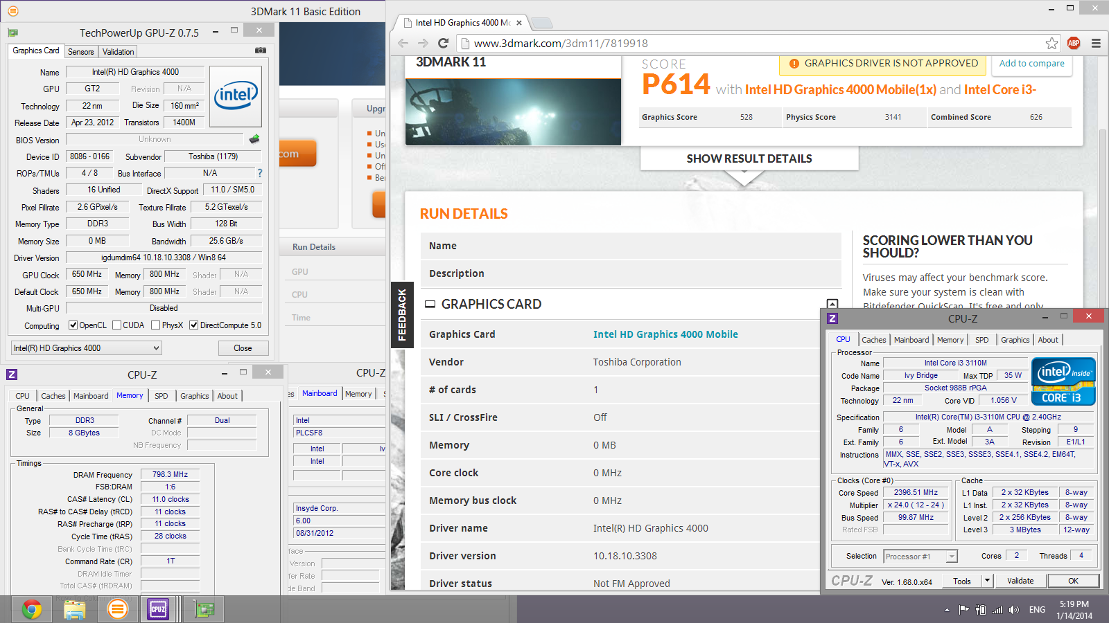Click the Bus Interface question mark icon
This screenshot has height=623, width=1109.
coord(260,173)
